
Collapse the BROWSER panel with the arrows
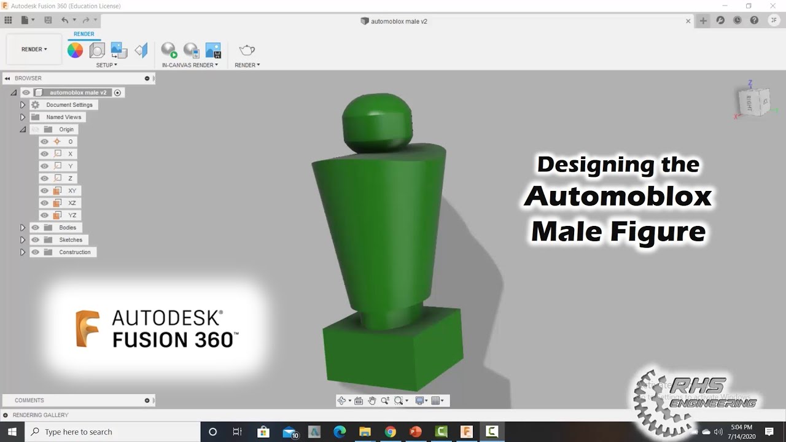coord(7,79)
